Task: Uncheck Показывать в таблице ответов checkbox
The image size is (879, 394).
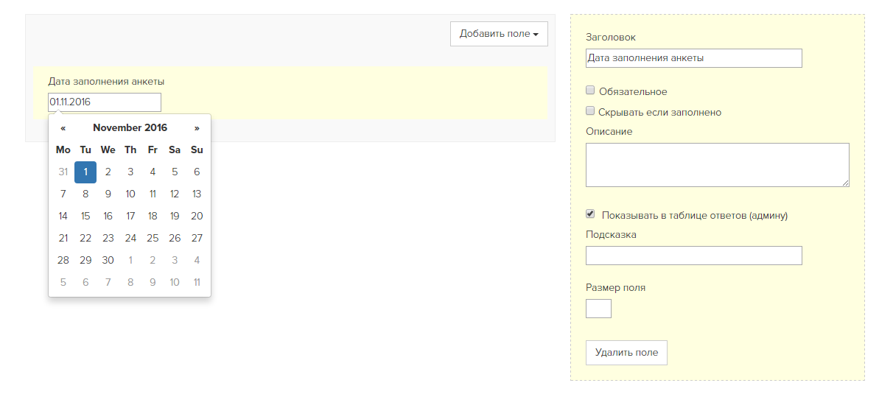Action: 589,214
